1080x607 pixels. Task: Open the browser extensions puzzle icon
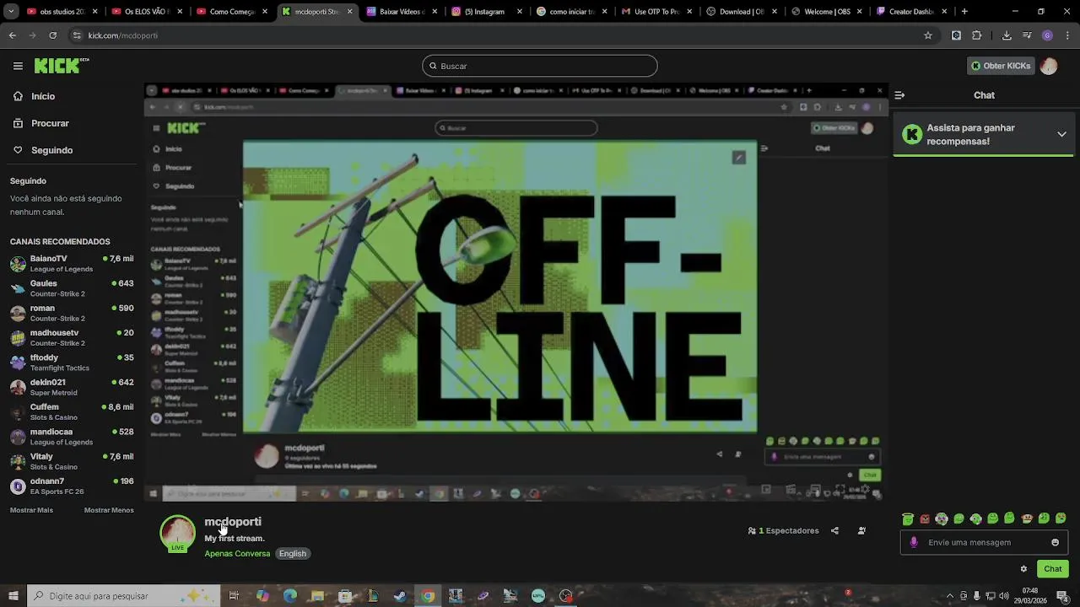click(x=977, y=35)
